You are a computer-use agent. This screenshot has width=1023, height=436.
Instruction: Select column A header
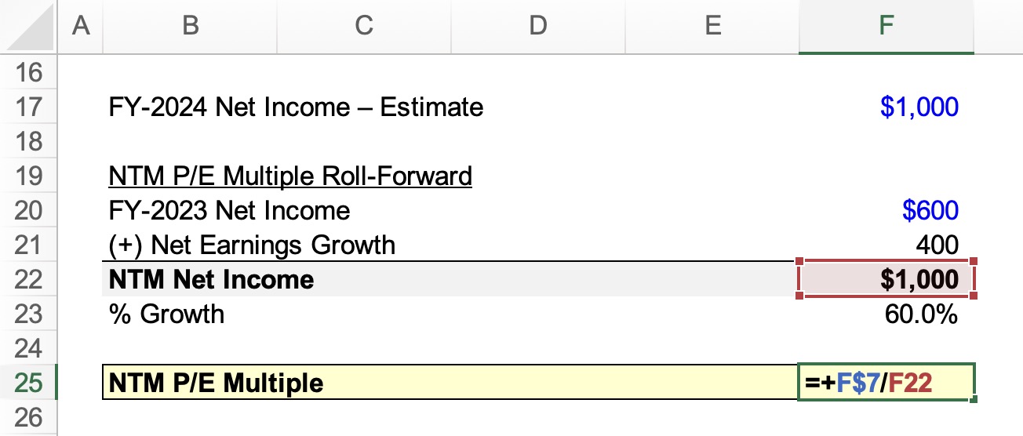80,27
